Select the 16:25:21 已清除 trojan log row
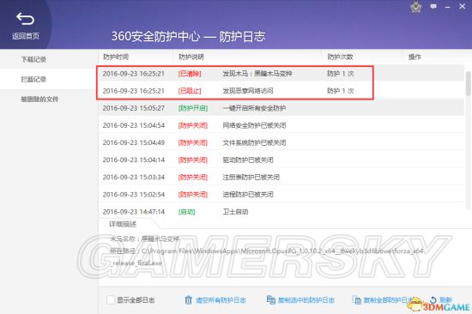The height and width of the screenshot is (314, 472). coord(281,74)
